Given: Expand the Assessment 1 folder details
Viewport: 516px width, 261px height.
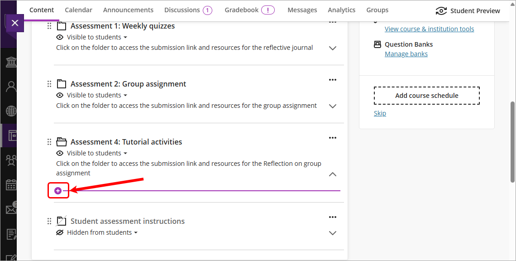Looking at the screenshot, I should click(x=333, y=48).
